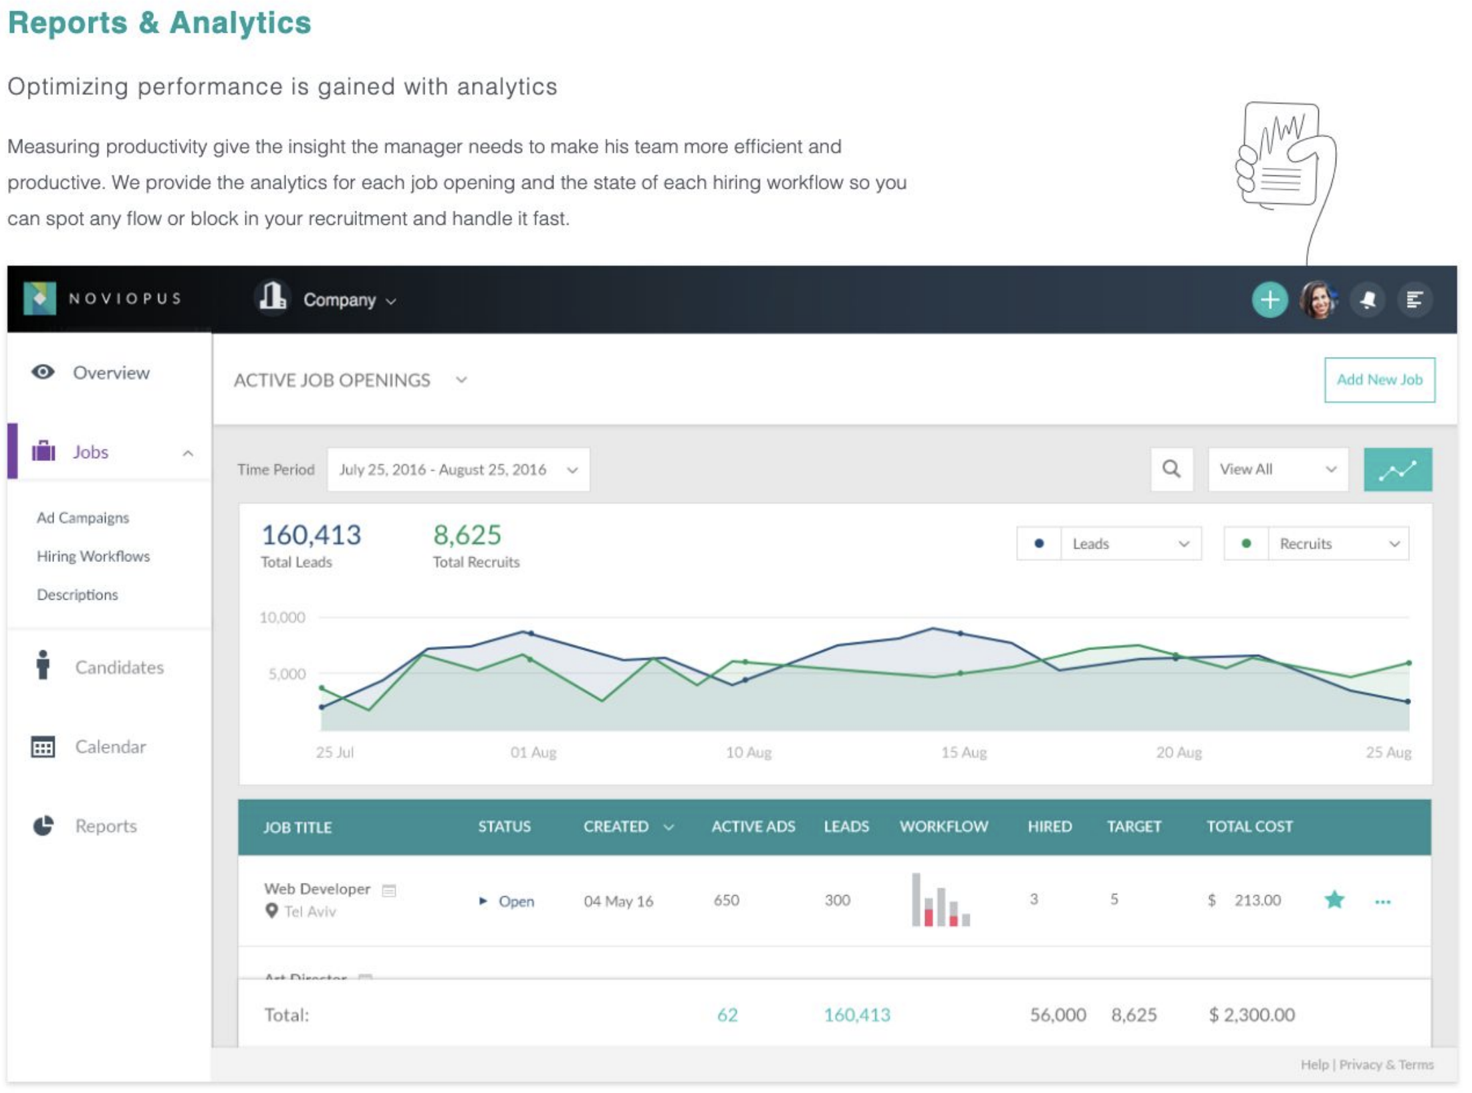Click the Add New Job button

click(x=1379, y=379)
